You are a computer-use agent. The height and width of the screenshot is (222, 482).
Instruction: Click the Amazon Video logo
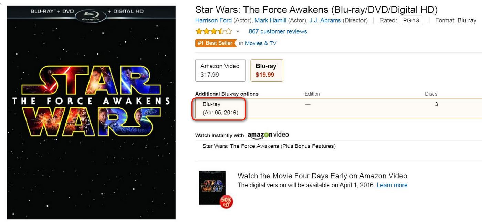click(268, 135)
